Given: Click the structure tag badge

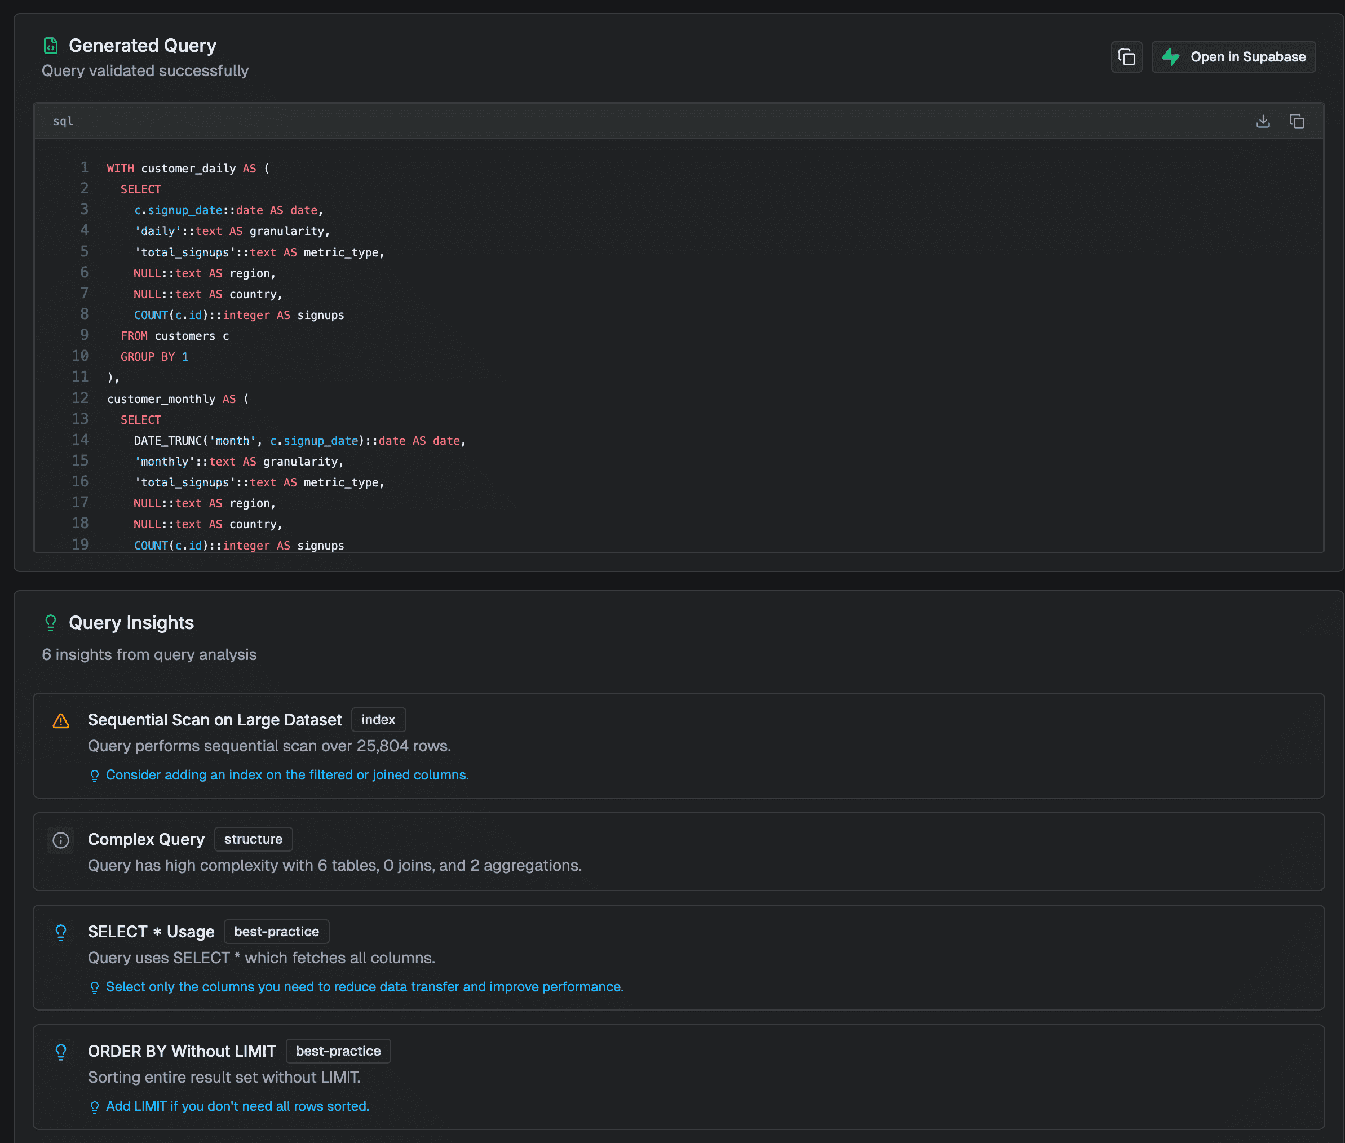Looking at the screenshot, I should coord(253,839).
